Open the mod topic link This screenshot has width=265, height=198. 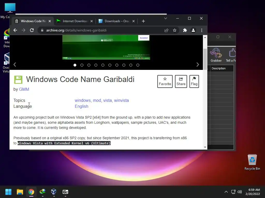pyautogui.click(x=97, y=101)
